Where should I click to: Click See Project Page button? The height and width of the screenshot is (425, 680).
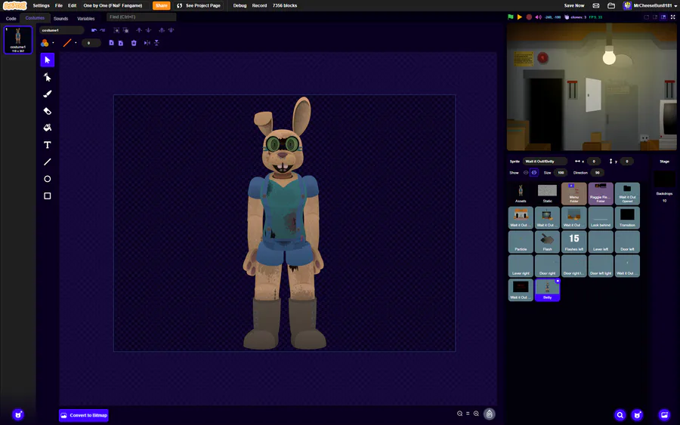(199, 5)
